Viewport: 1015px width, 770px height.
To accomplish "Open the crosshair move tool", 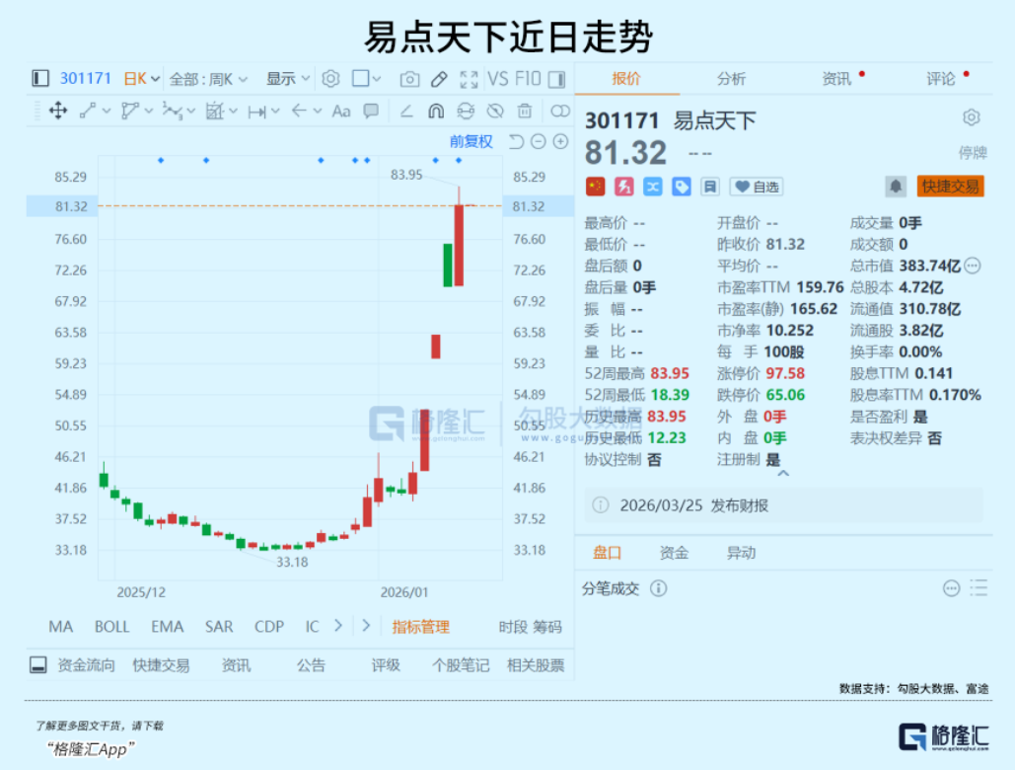I will pos(57,111).
